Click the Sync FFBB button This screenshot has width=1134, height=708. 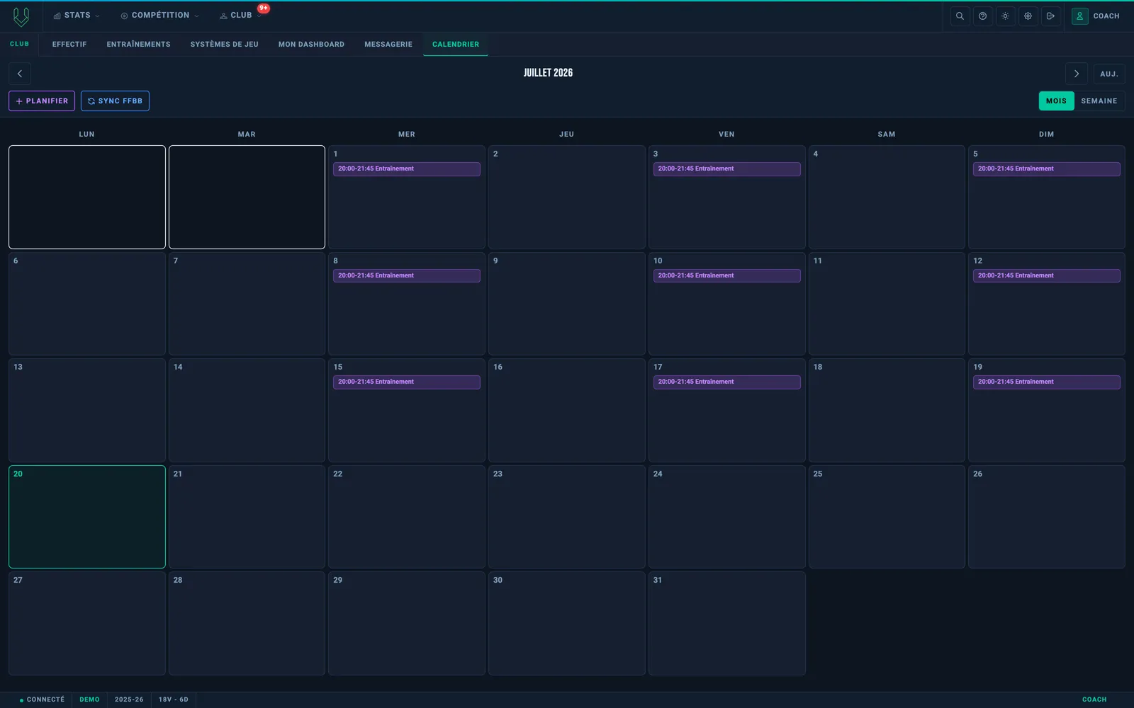115,101
